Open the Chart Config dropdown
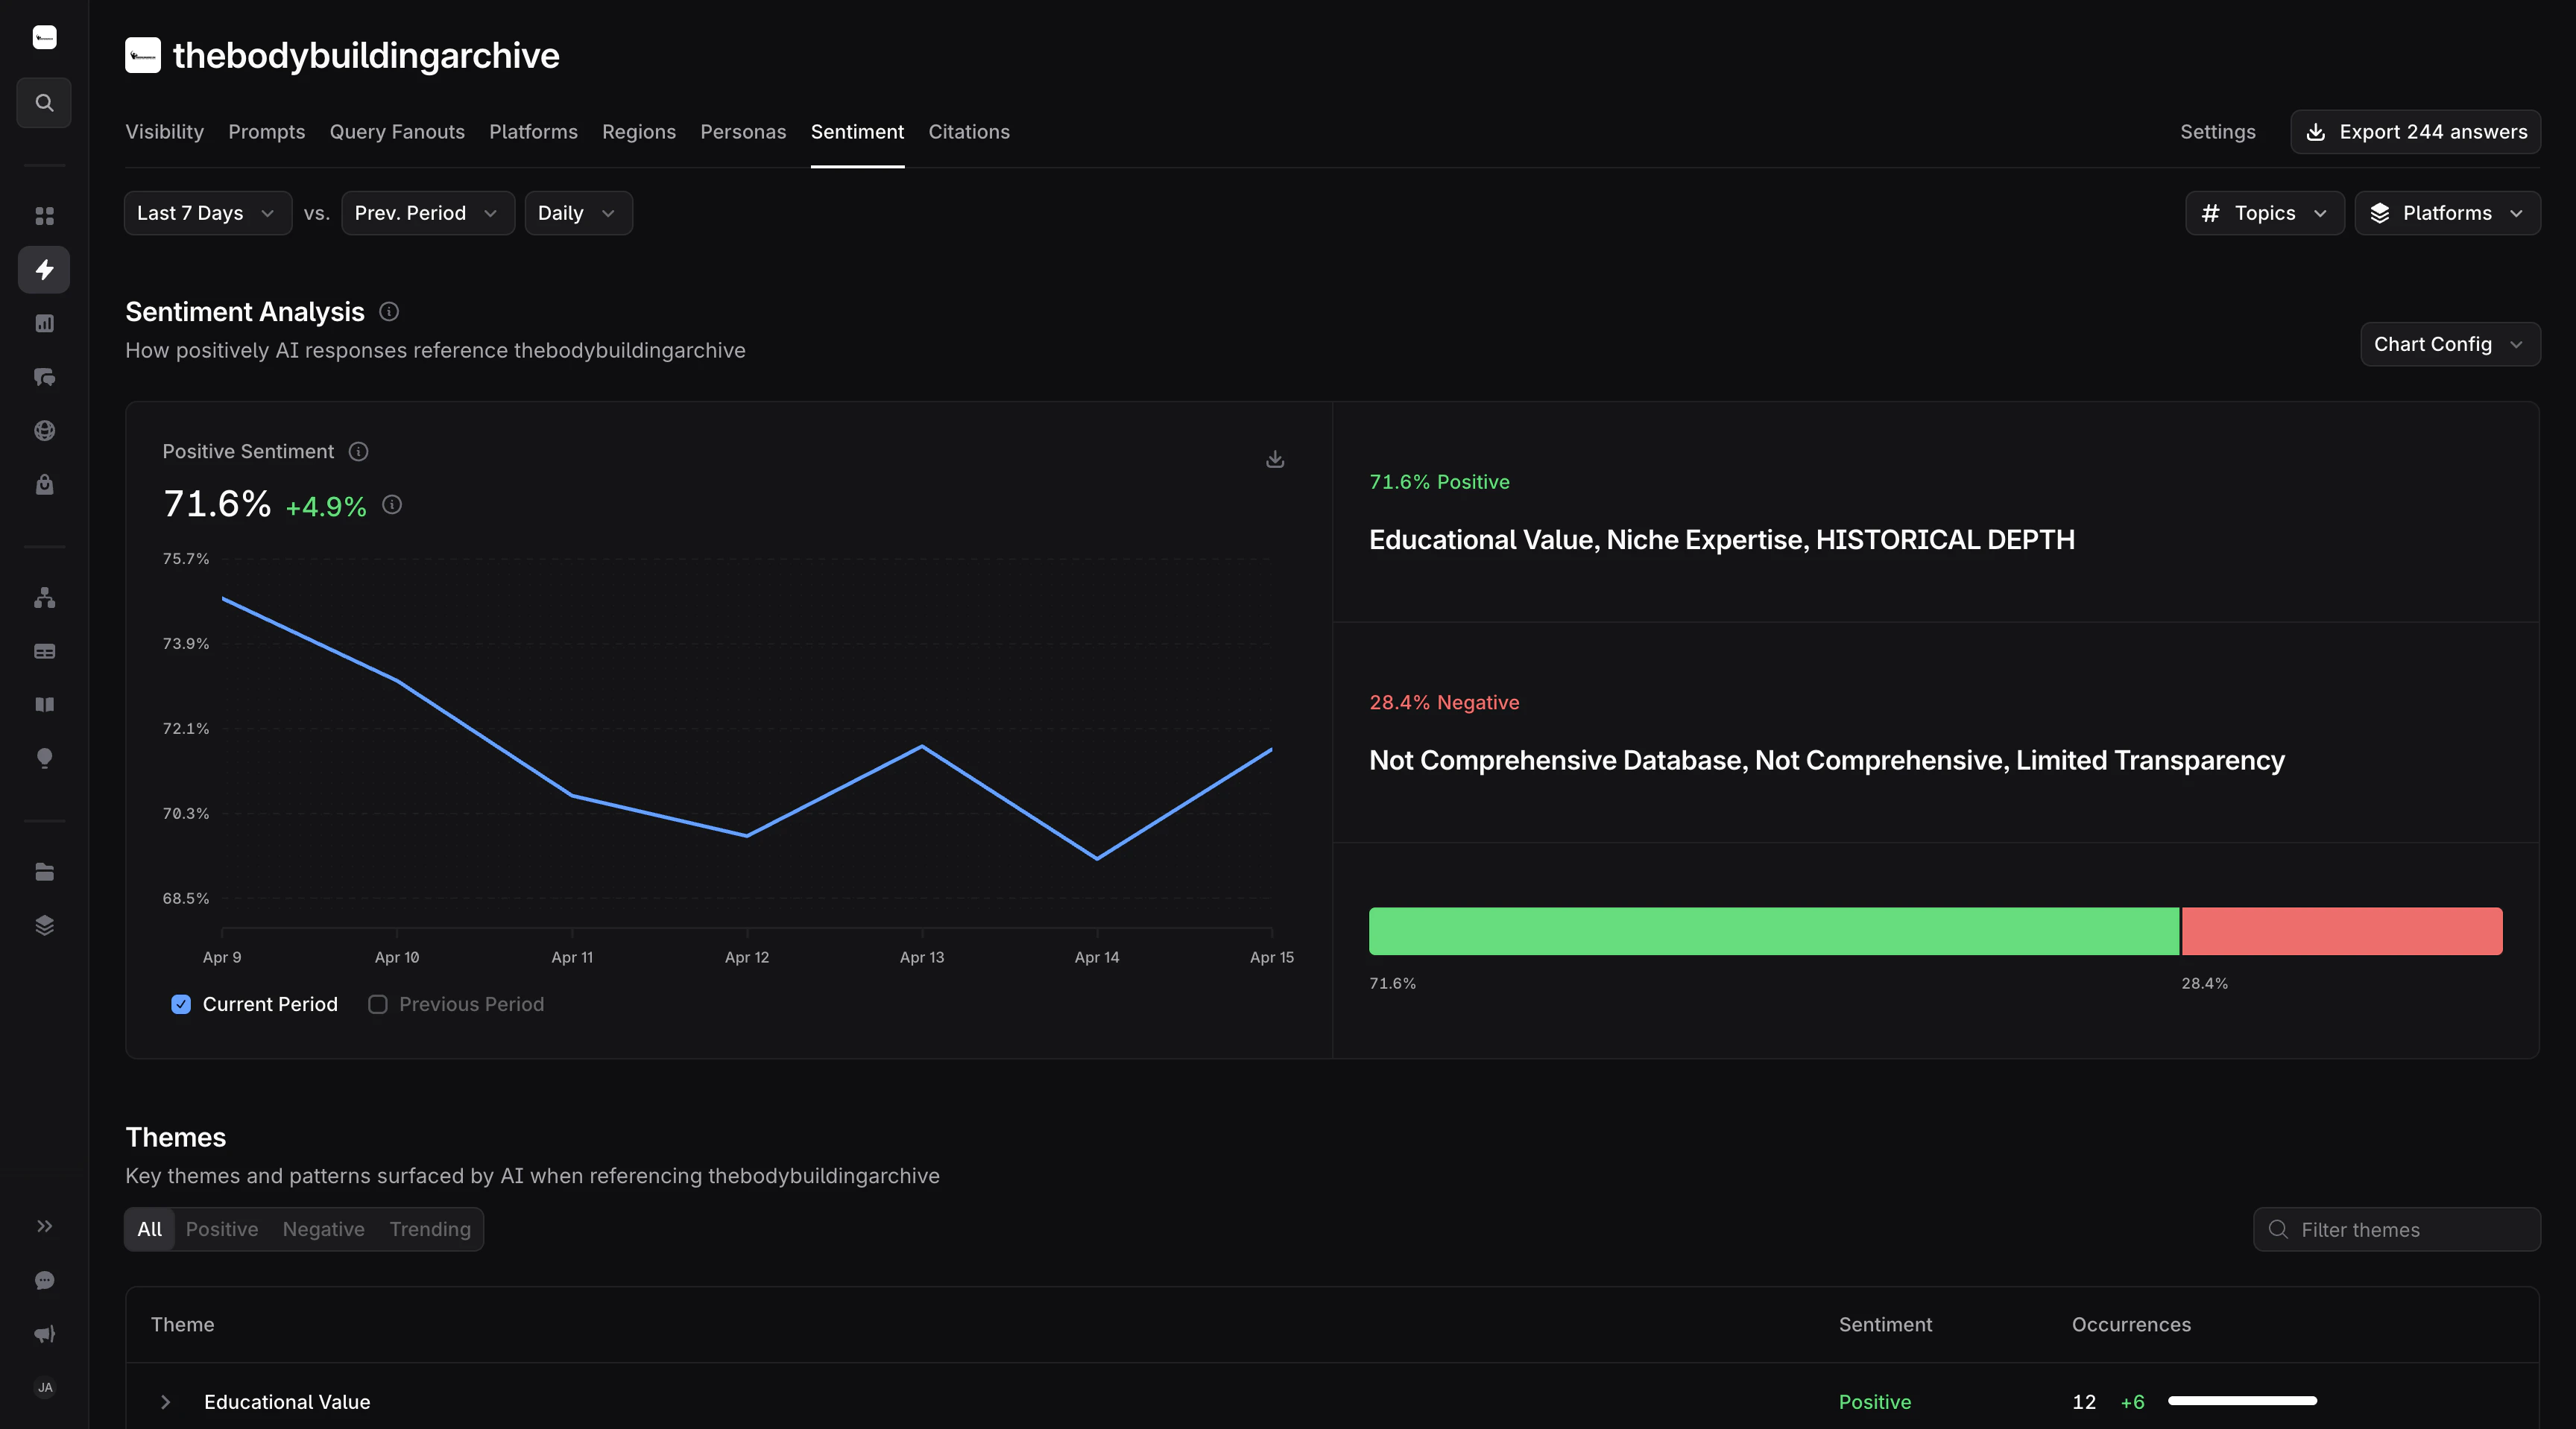 pos(2450,343)
